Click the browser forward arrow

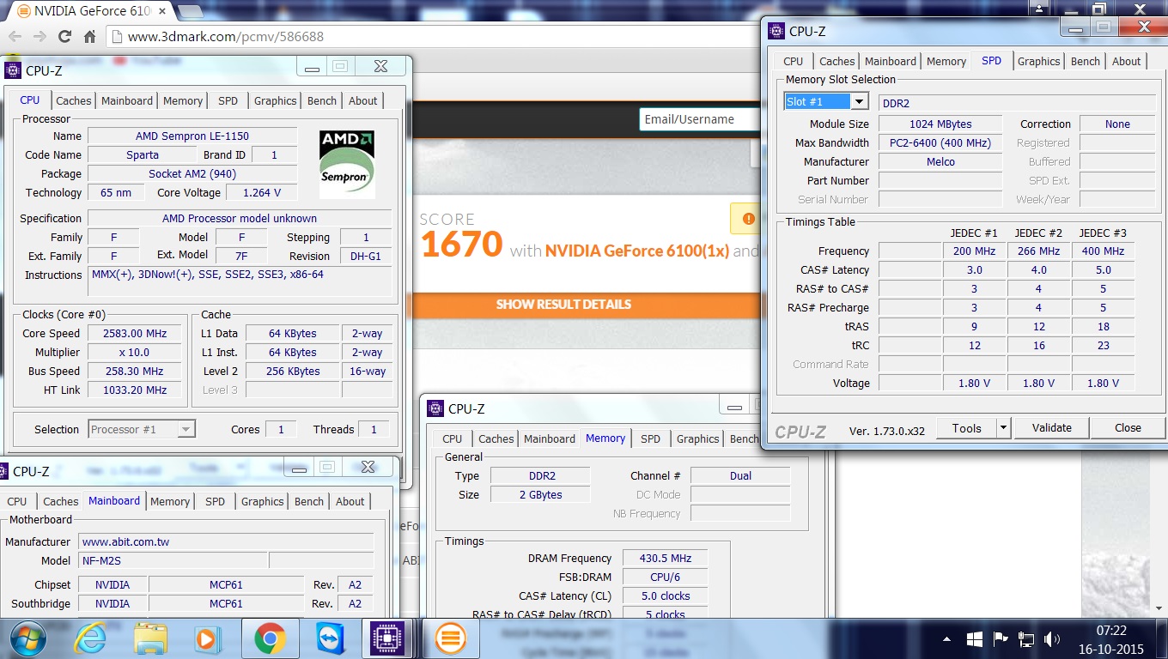click(40, 37)
